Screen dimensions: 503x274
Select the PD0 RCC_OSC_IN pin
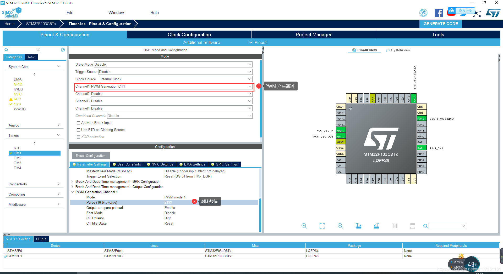(341, 130)
